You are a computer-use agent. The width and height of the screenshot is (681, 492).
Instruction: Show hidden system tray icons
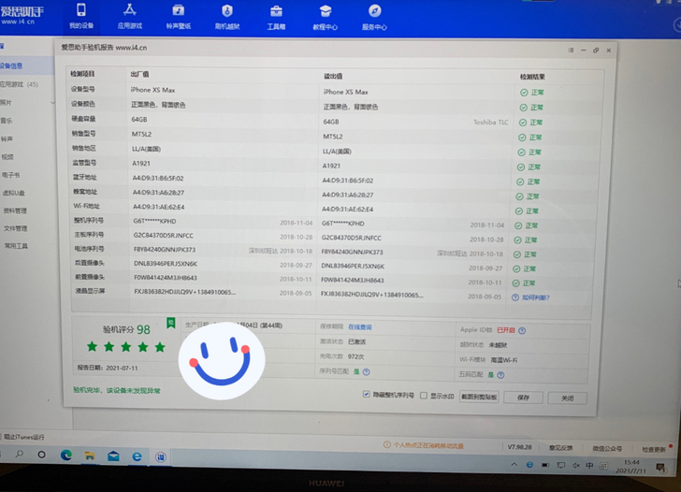[514, 464]
